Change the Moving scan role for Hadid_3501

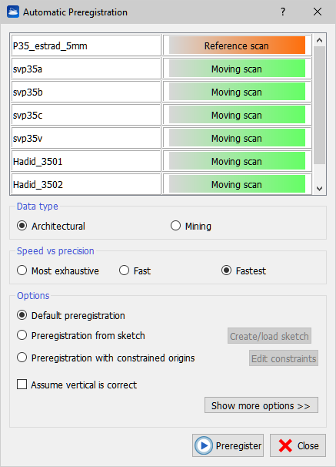[237, 161]
